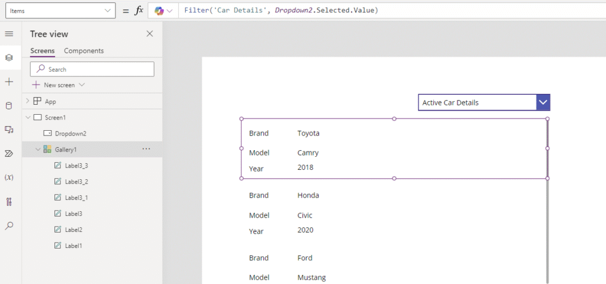Focus the Tree view Search box

92,69
